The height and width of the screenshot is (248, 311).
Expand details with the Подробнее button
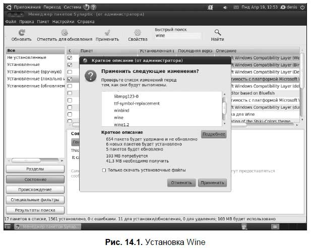coord(214,135)
